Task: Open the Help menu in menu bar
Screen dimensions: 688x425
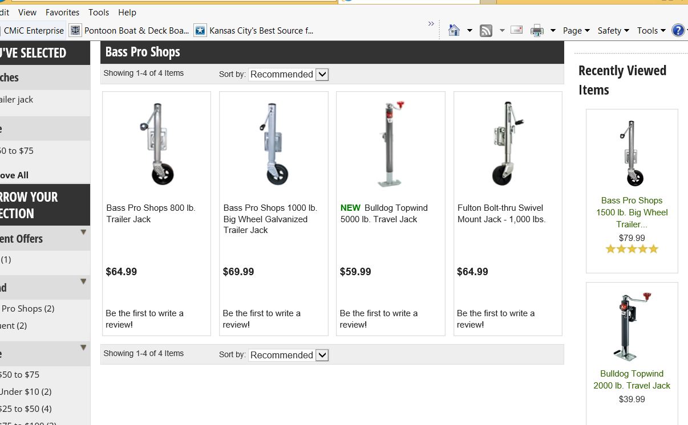Action: pyautogui.click(x=127, y=12)
